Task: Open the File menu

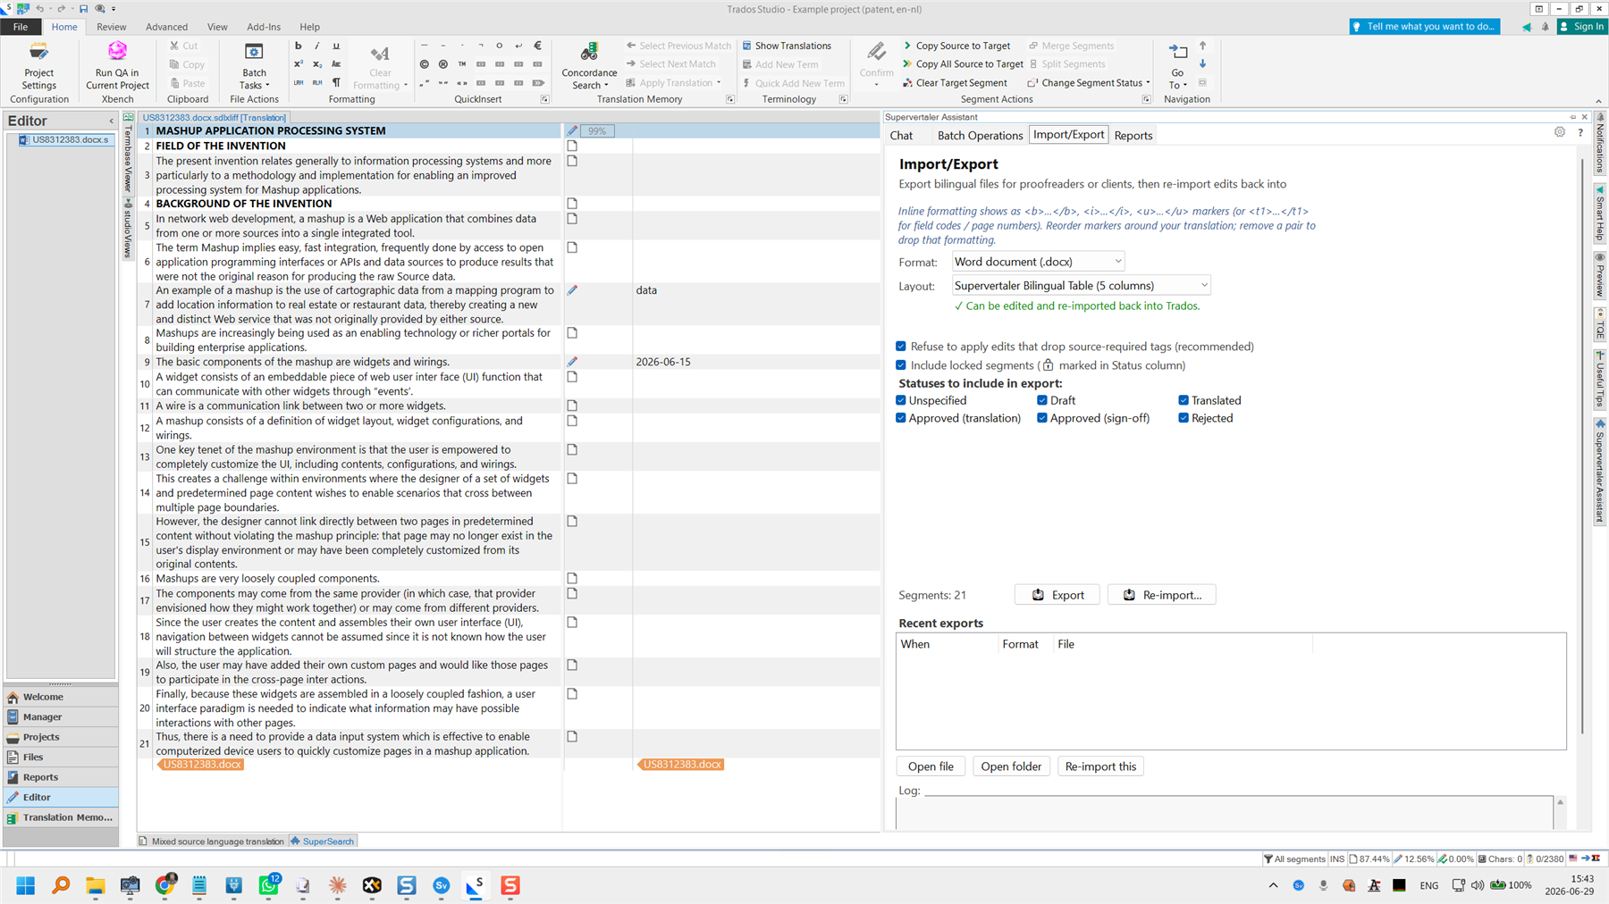Action: 21,27
